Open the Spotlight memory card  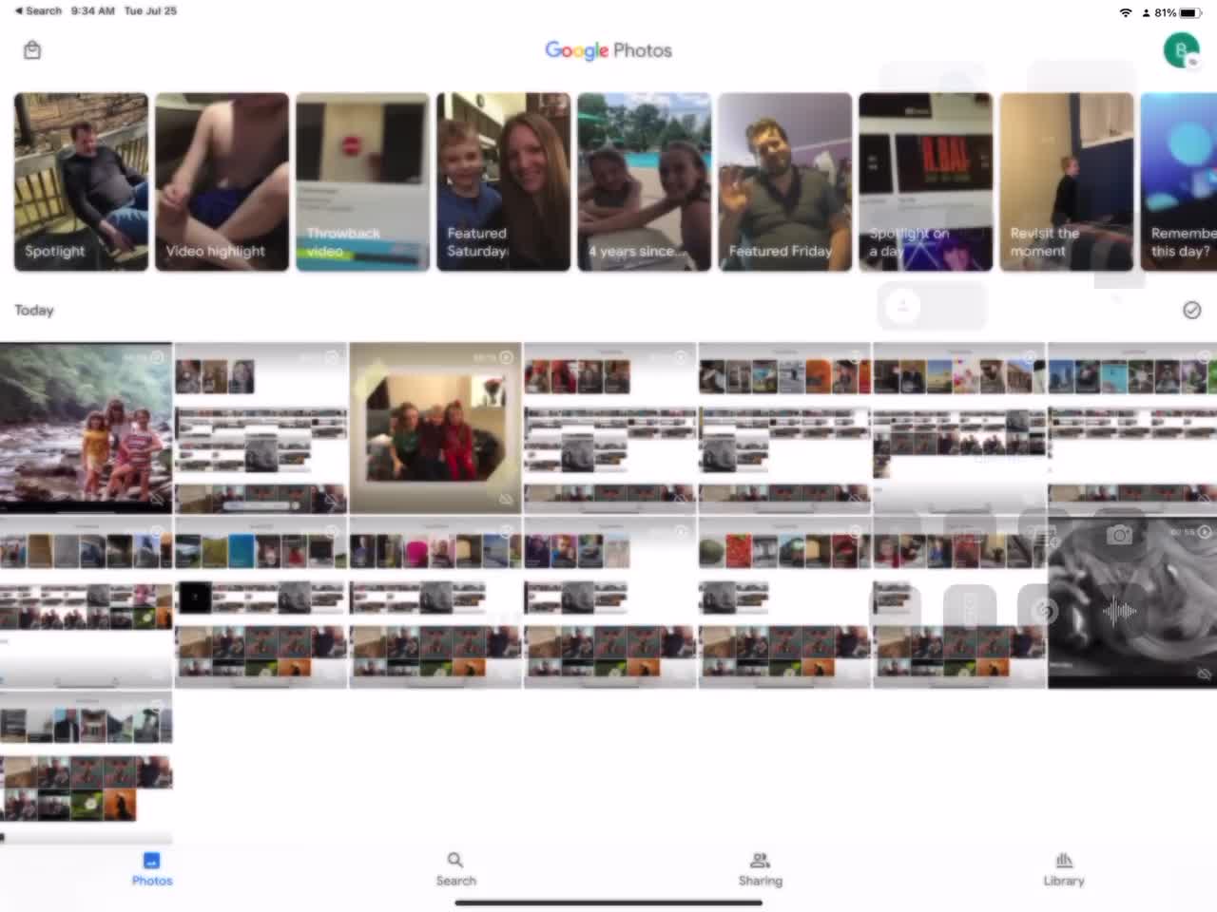(81, 181)
